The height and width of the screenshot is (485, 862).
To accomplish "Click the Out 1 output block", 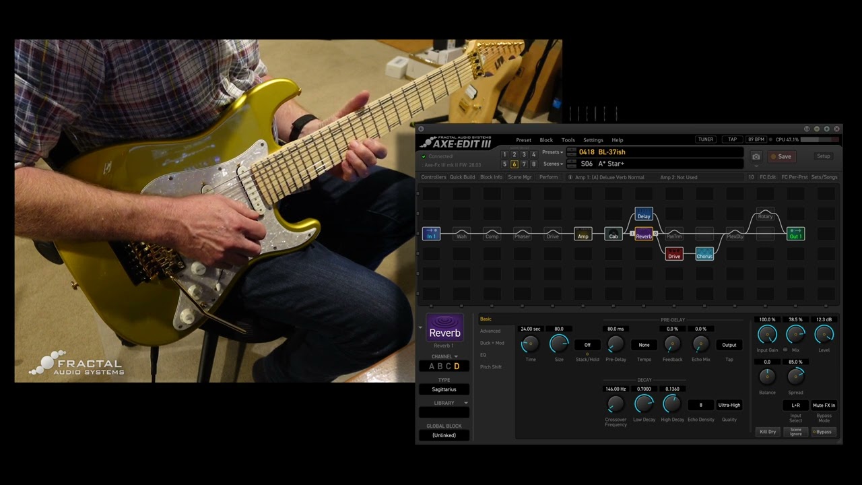I will point(795,234).
